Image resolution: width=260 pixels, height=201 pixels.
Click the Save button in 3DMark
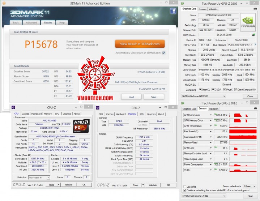click(154, 97)
